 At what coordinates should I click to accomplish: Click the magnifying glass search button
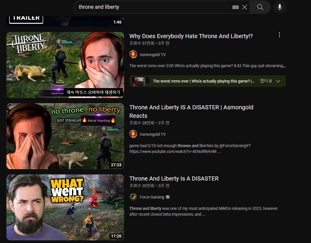pyautogui.click(x=260, y=7)
